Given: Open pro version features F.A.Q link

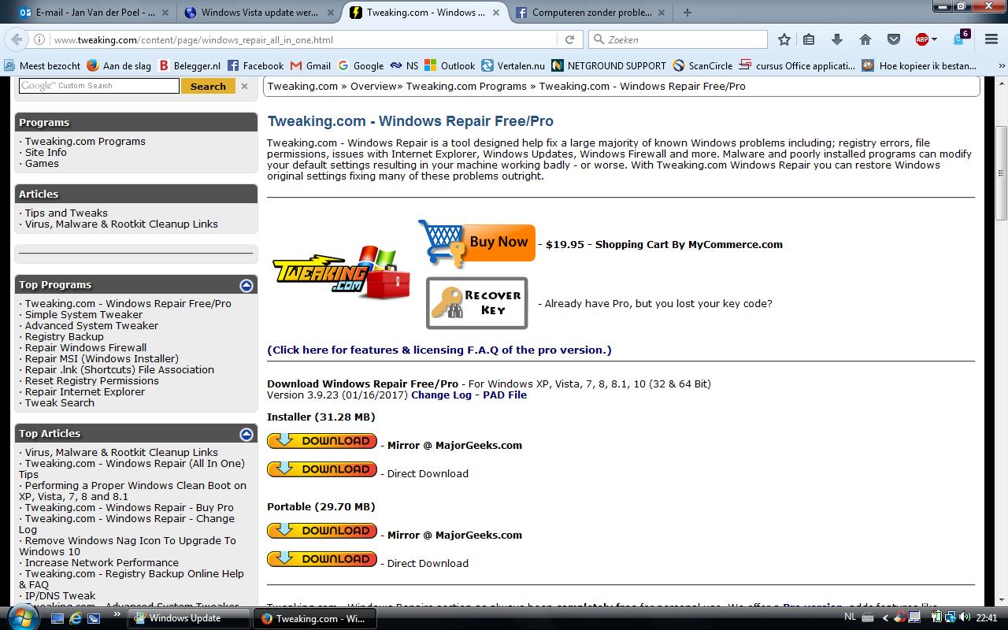Looking at the screenshot, I should pos(439,350).
